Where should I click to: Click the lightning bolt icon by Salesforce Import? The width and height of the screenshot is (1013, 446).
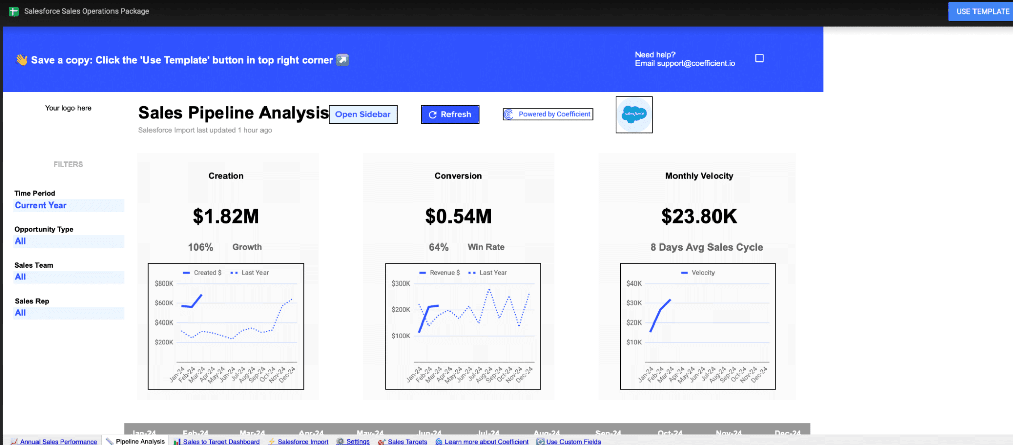pos(272,441)
